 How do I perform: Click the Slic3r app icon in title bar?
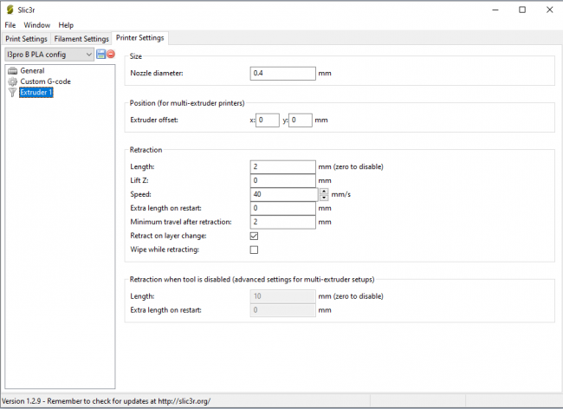click(10, 10)
